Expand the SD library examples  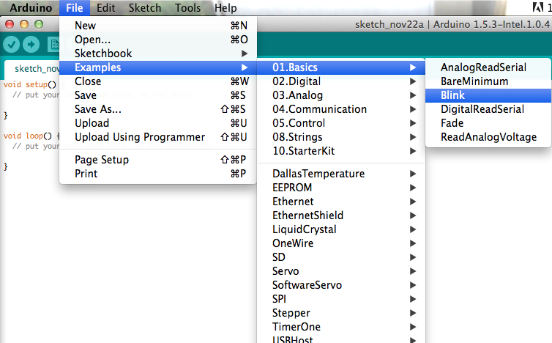[x=341, y=257]
